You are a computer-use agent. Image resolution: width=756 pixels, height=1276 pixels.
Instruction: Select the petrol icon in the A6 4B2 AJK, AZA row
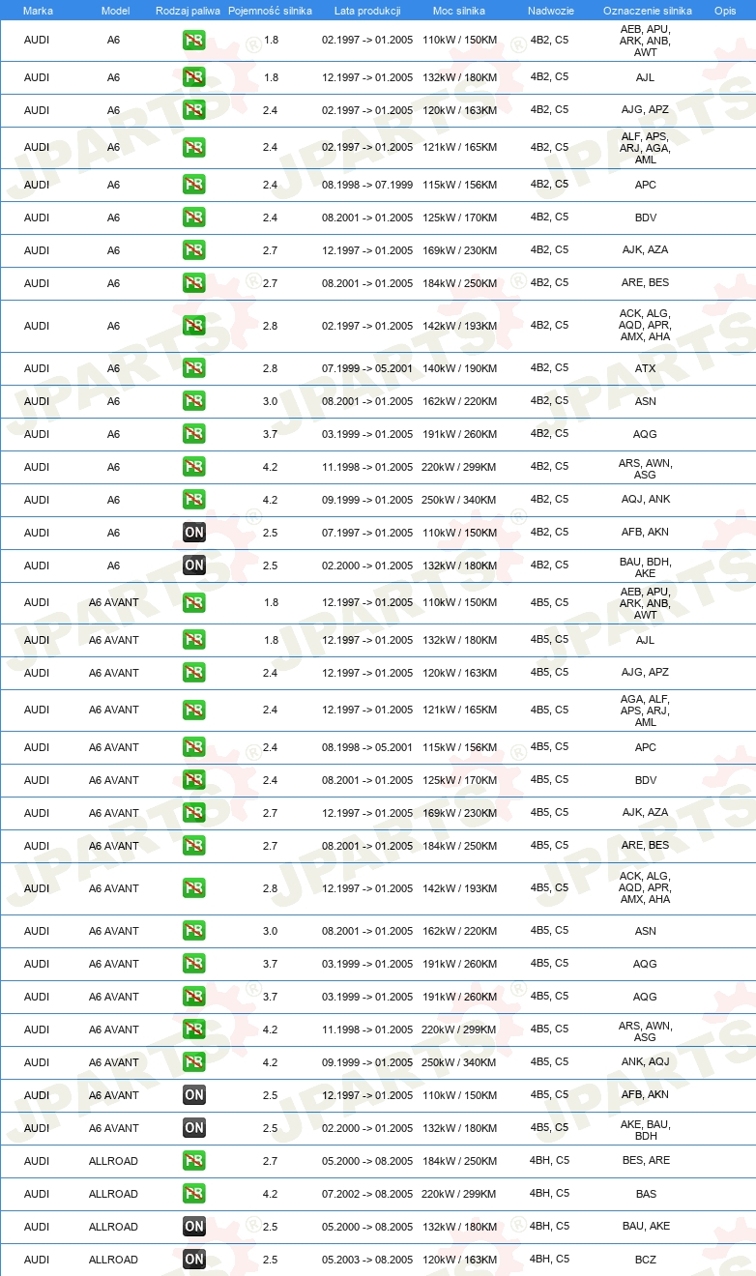pos(194,250)
